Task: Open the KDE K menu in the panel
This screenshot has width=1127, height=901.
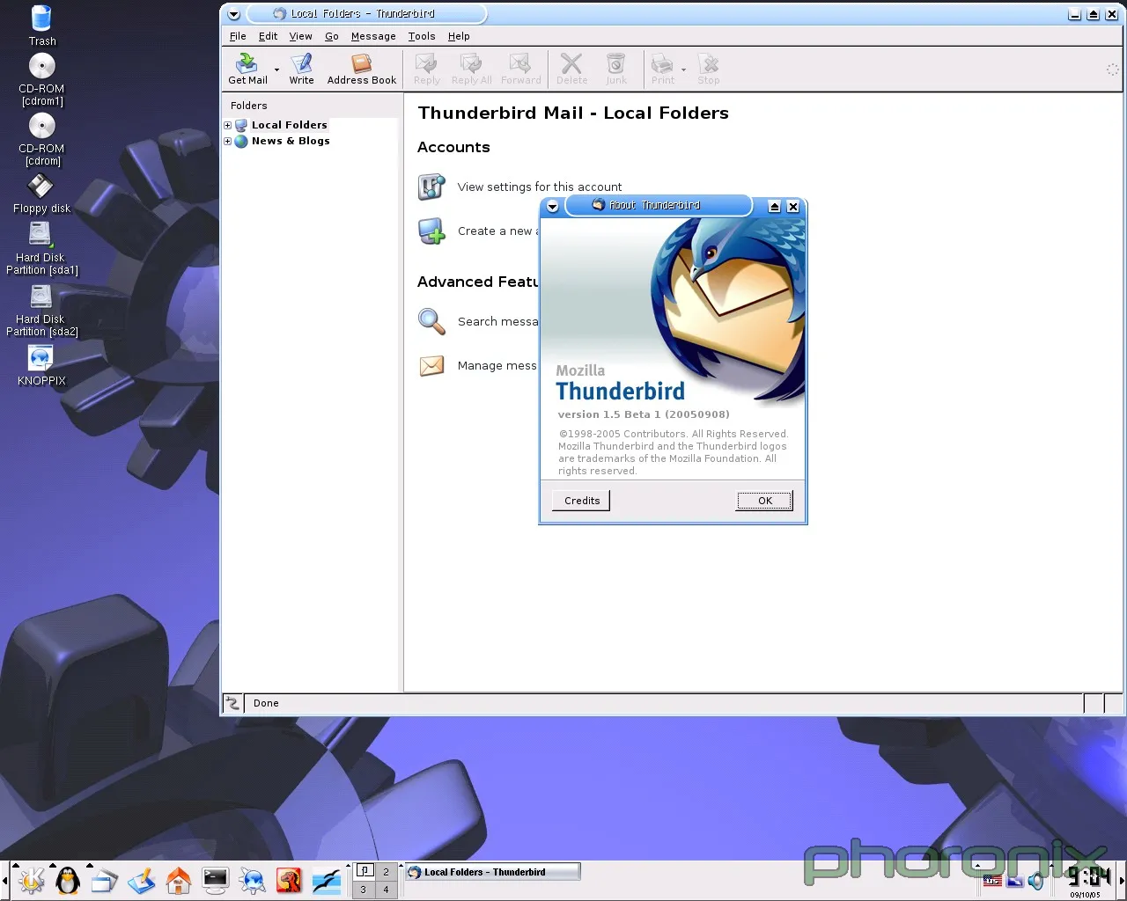Action: click(x=32, y=880)
